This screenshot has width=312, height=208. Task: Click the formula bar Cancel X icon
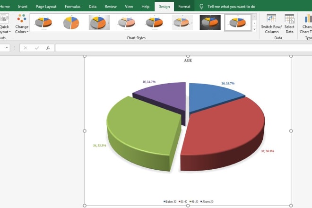tap(26, 48)
